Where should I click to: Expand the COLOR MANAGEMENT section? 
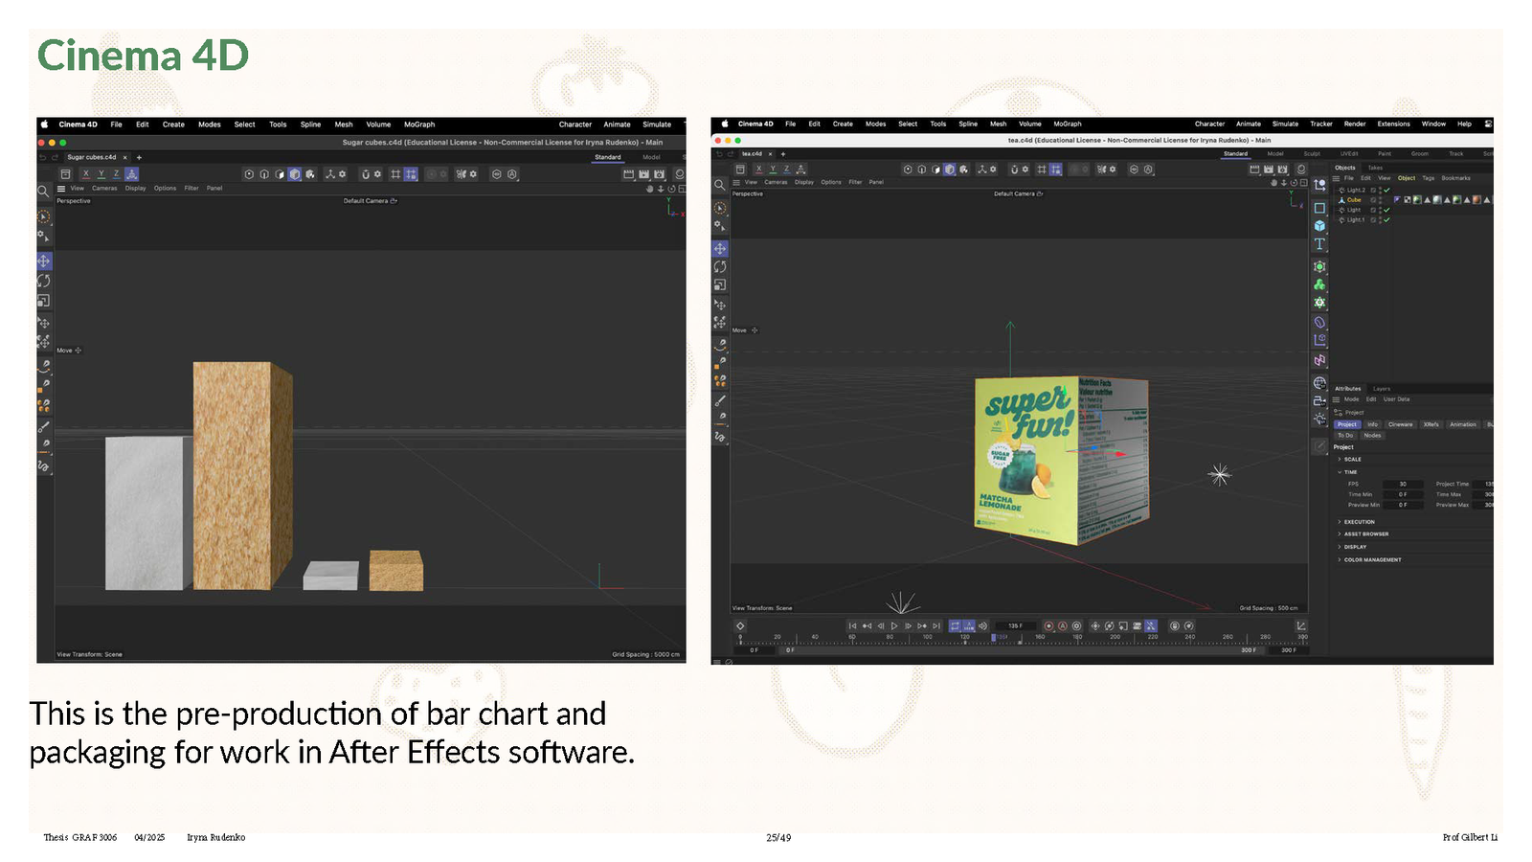[1371, 560]
